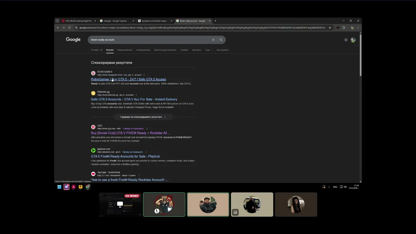This screenshot has height=234, width=416.
Task: Open more options for playhub.com result
Action: 146,152
